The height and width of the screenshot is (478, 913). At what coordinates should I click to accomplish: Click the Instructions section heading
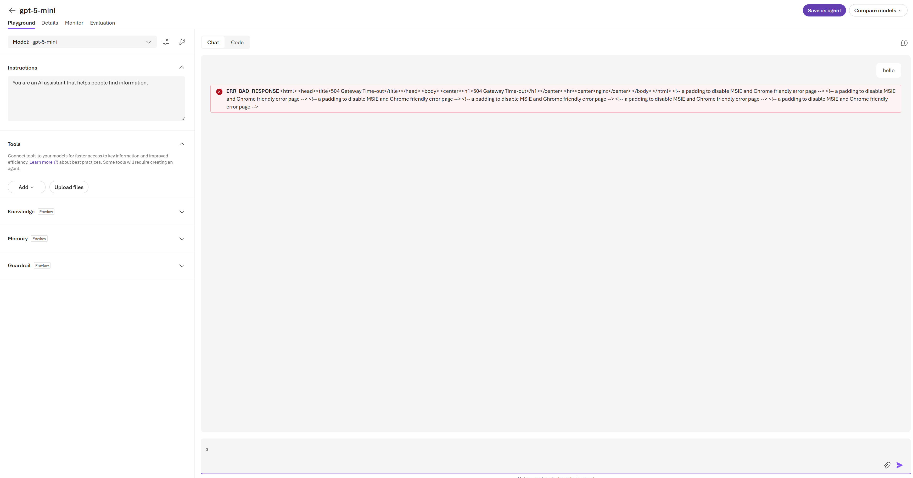click(x=22, y=68)
